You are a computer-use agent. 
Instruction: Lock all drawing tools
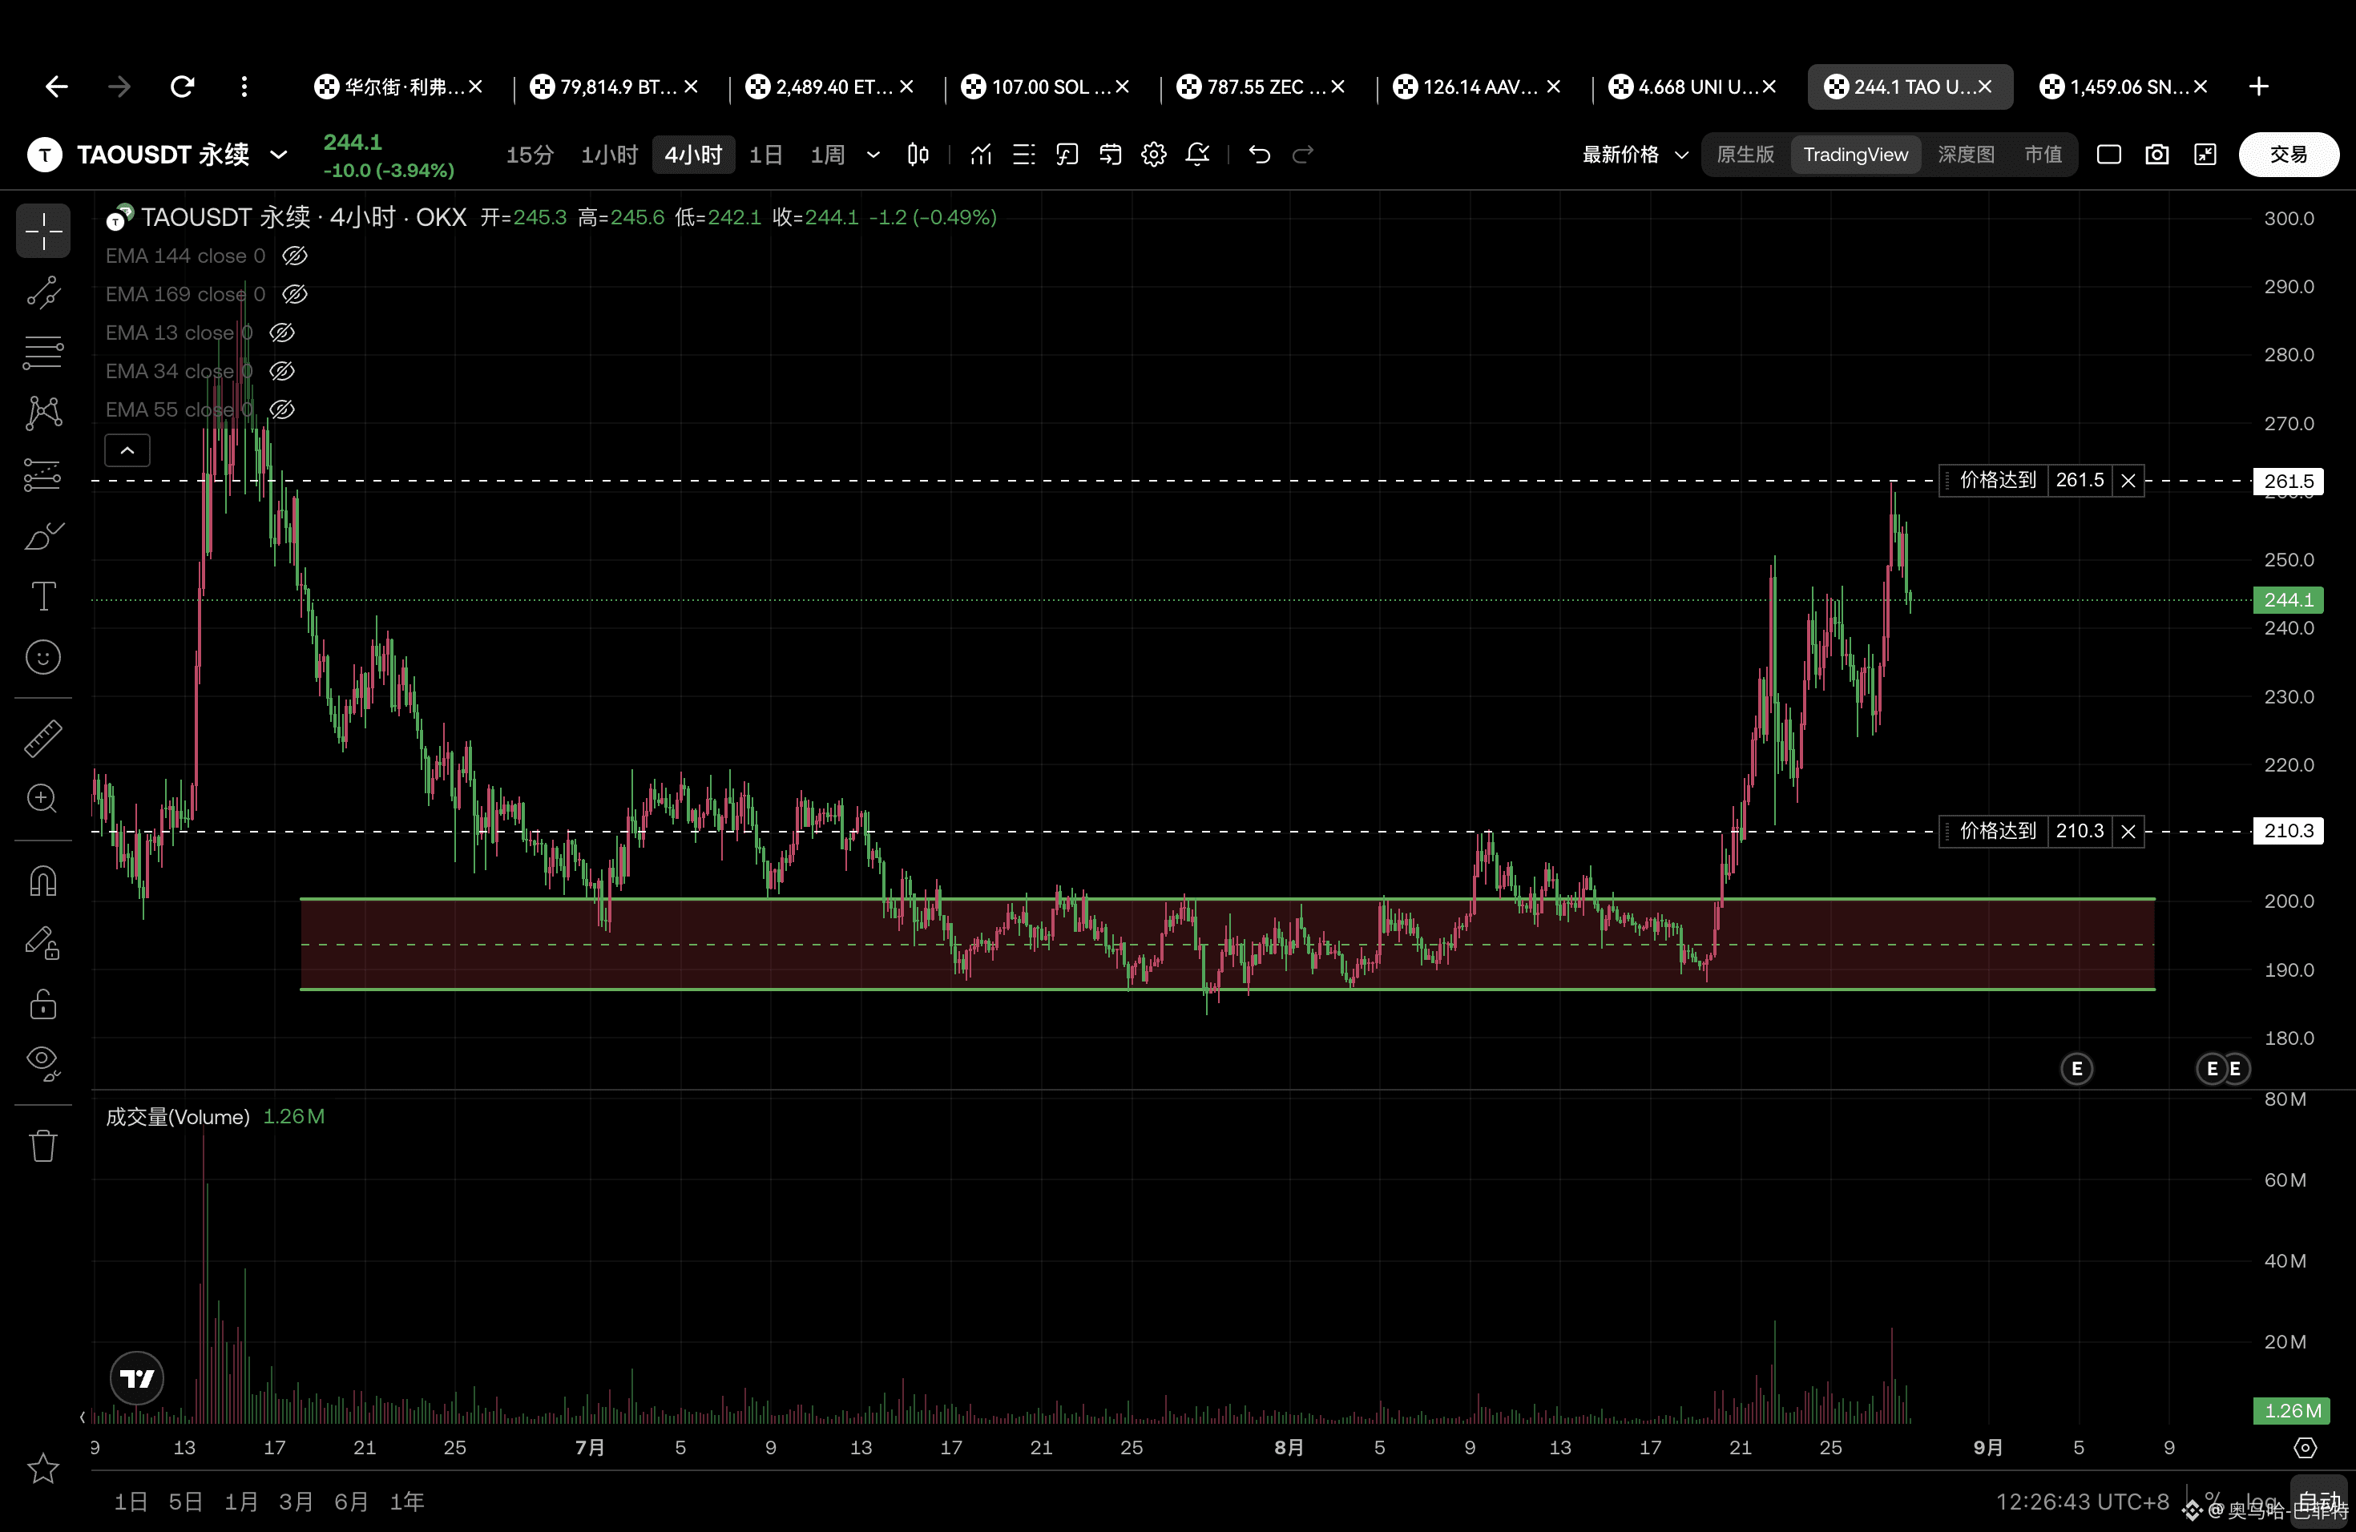point(42,1005)
